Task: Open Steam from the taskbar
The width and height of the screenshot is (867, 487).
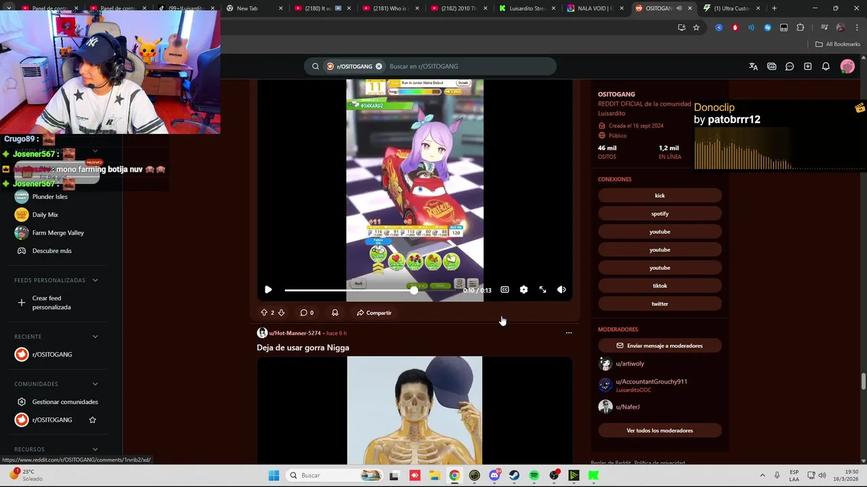Action: (x=514, y=476)
